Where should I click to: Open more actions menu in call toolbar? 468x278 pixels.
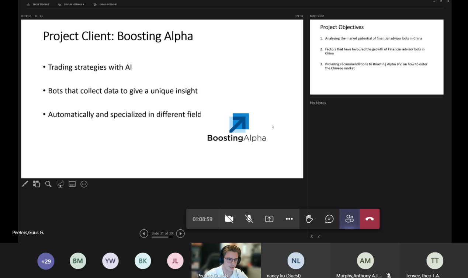click(x=289, y=219)
